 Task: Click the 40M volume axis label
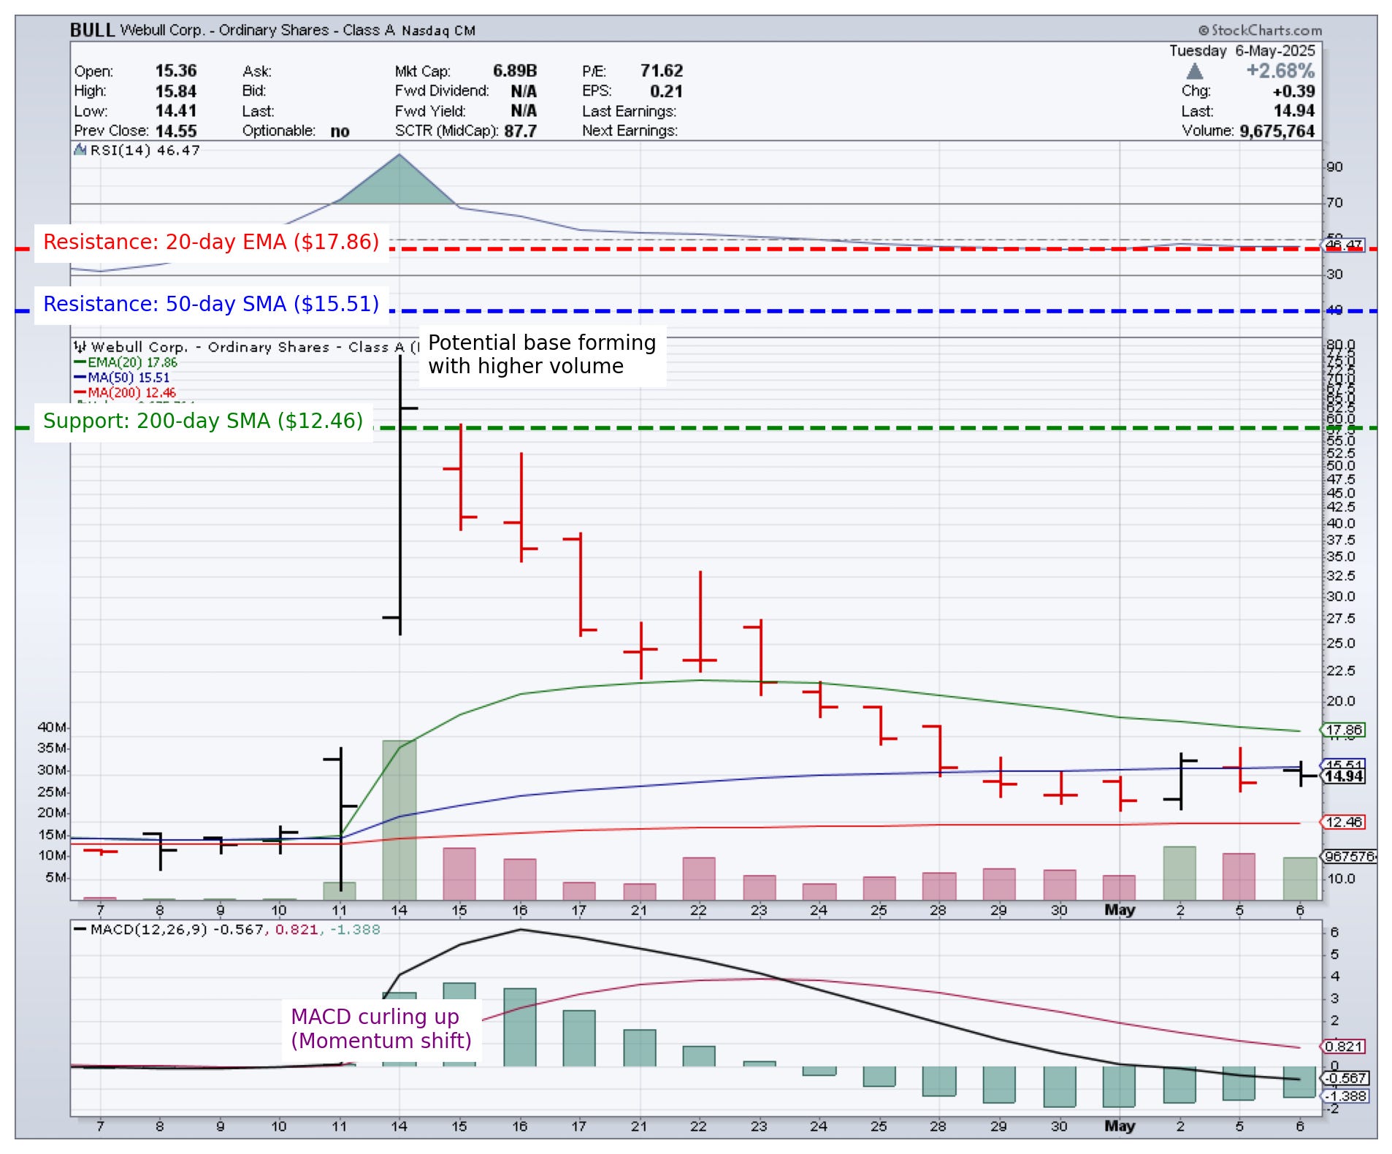coord(52,727)
